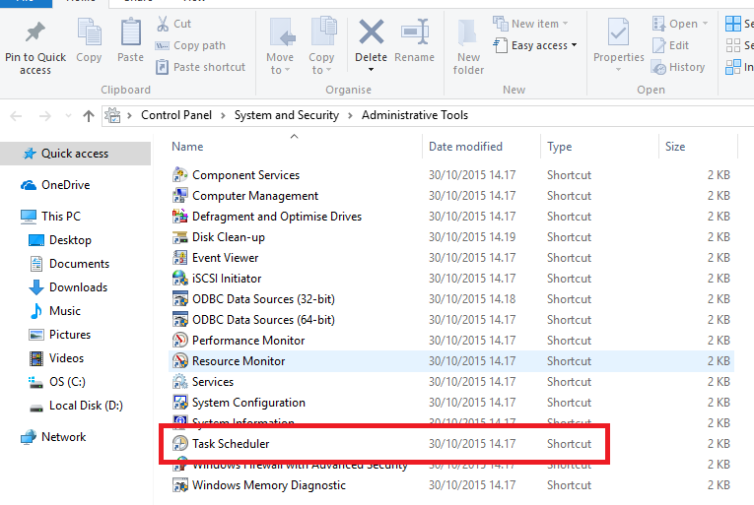The height and width of the screenshot is (505, 754).
Task: Click the Rename icon
Action: pos(415,32)
